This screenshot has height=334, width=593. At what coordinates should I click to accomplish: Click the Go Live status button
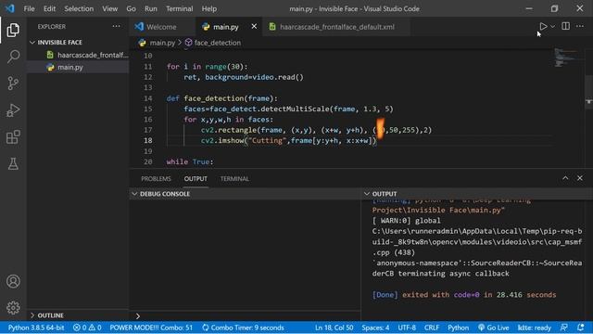pos(494,328)
